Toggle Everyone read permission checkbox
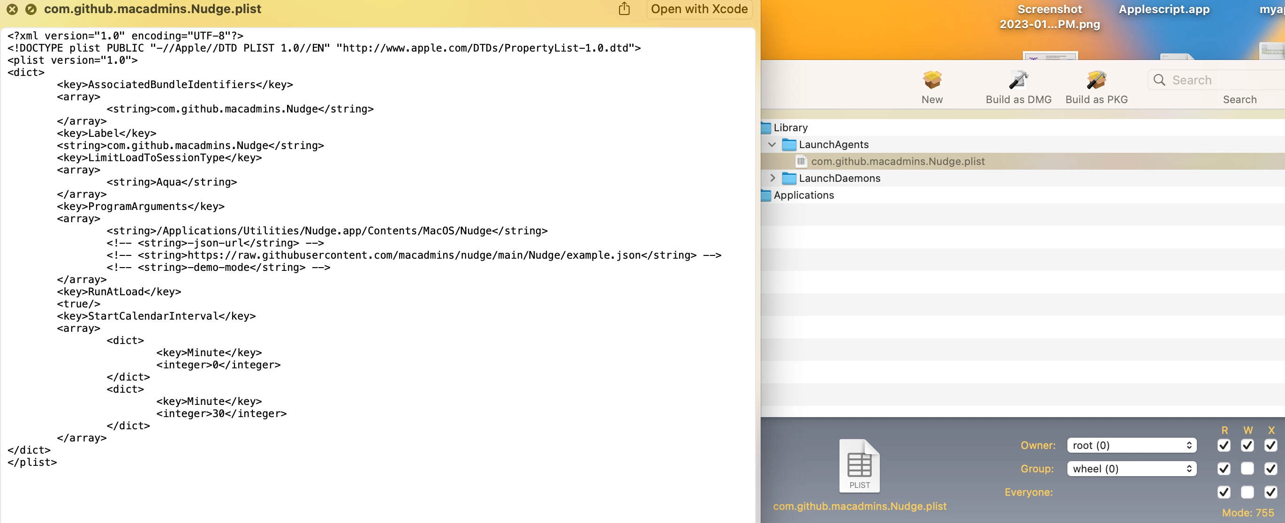This screenshot has height=523, width=1285. pos(1224,492)
